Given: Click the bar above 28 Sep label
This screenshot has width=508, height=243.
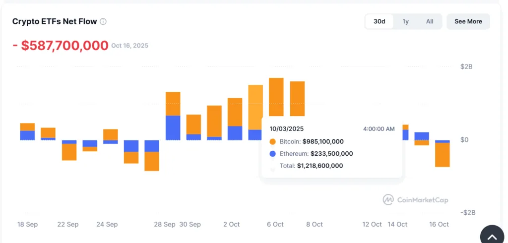Looking at the screenshot, I should point(173,116).
